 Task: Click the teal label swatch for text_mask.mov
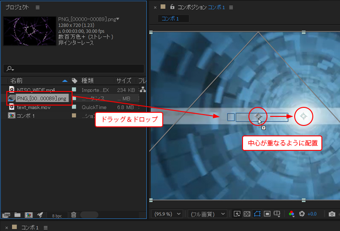[x=74, y=107]
